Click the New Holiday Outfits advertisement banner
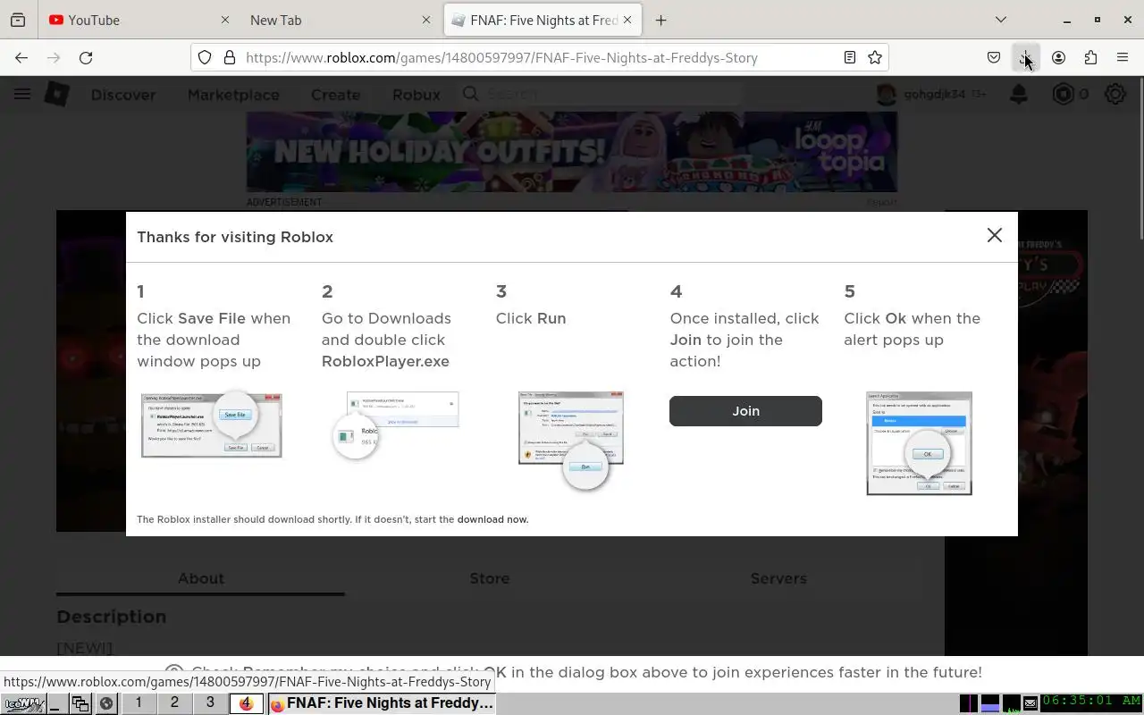 point(572,152)
